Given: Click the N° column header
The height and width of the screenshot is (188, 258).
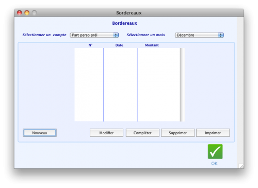Looking at the screenshot, I should point(90,45).
